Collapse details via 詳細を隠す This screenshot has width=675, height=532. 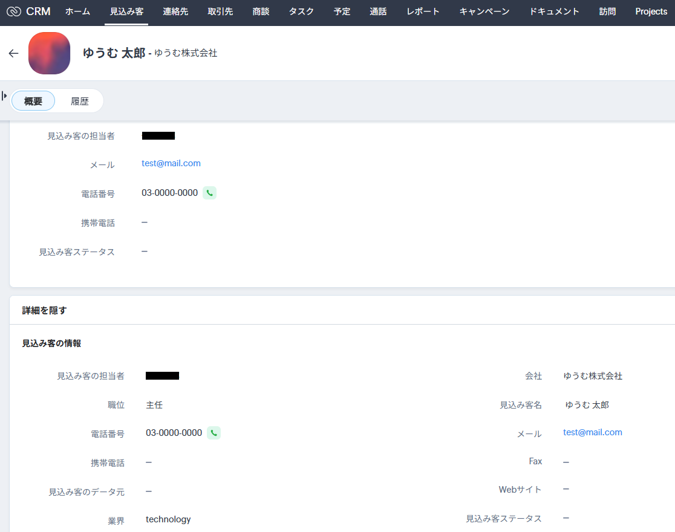pos(44,310)
